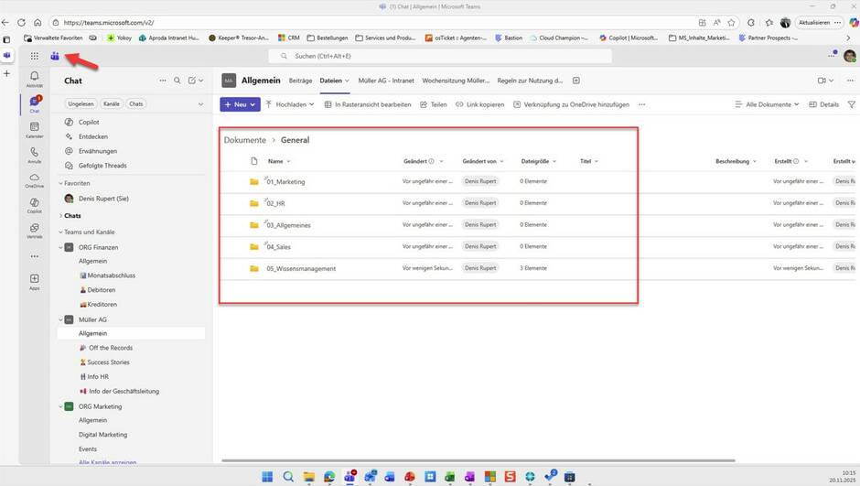Viewport: 860px width, 486px height.
Task: Click the Suchen search box
Action: click(x=440, y=56)
